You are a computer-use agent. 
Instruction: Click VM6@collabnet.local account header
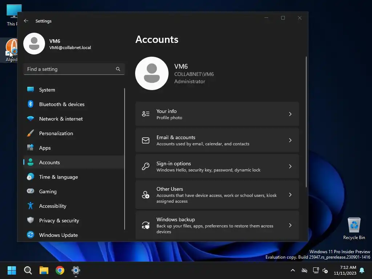(x=70, y=48)
